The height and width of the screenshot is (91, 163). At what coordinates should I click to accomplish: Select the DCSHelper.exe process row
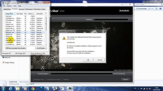point(25,18)
